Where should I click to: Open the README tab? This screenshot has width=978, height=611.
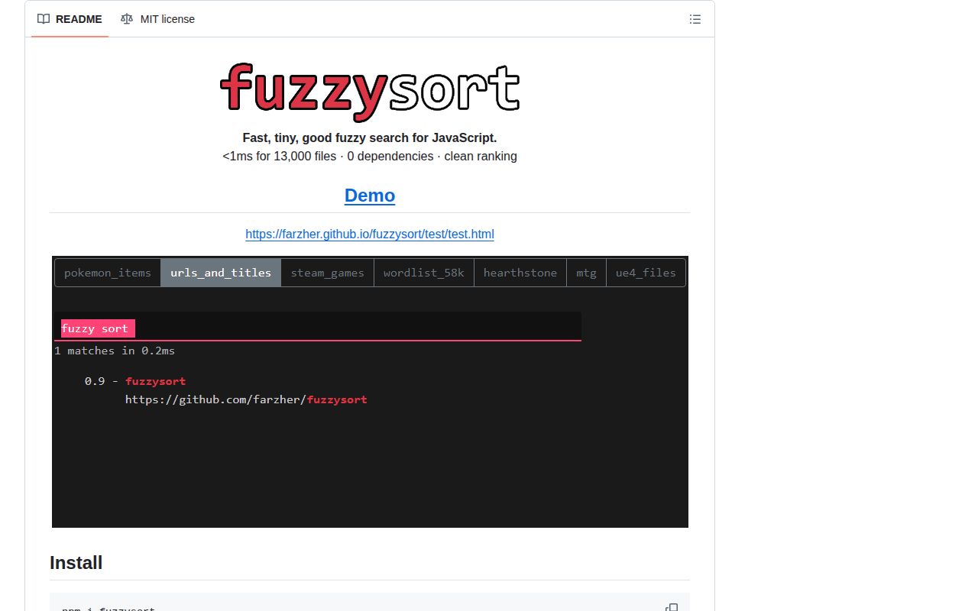click(70, 19)
